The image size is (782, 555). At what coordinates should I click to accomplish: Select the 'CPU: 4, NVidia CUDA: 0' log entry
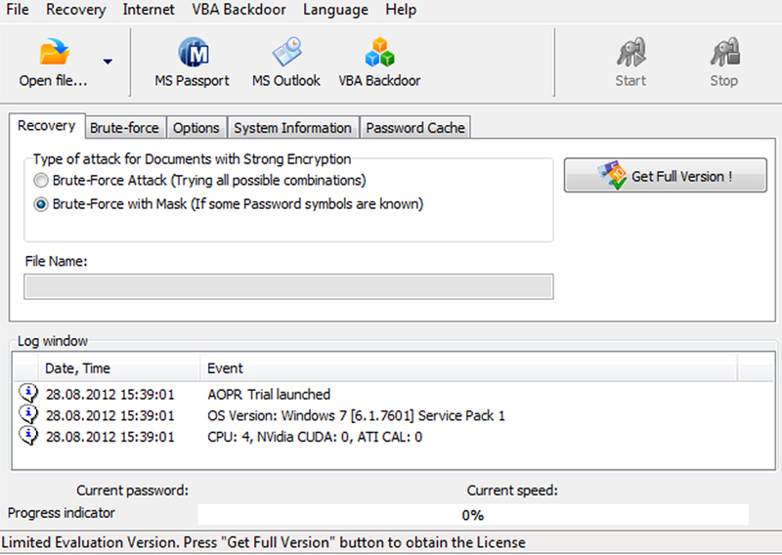coord(315,437)
